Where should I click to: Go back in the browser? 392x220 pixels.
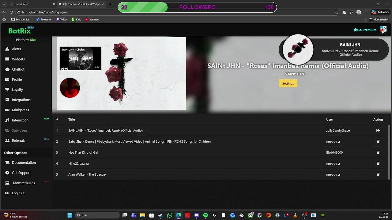pos(4,12)
